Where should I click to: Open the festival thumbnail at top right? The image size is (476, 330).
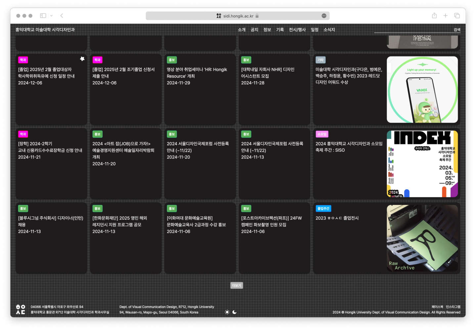(x=422, y=42)
